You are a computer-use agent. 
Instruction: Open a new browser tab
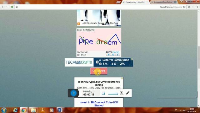(118, 2)
